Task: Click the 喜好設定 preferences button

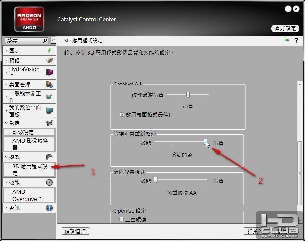Action: [x=285, y=28]
